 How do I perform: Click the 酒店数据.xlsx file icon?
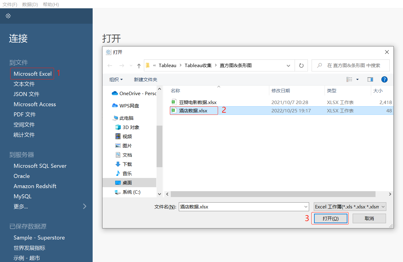[174, 110]
